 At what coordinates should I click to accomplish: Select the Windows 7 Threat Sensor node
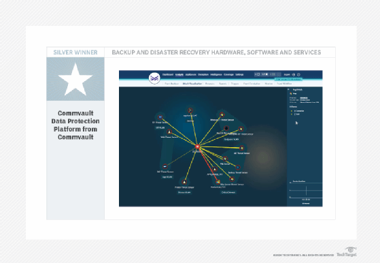coord(222,114)
